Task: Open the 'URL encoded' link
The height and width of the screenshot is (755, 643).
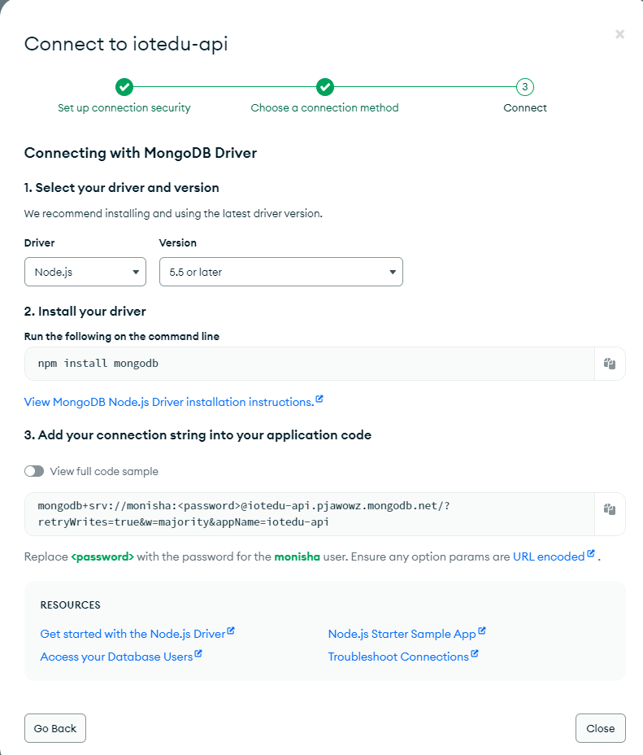Action: tap(549, 556)
